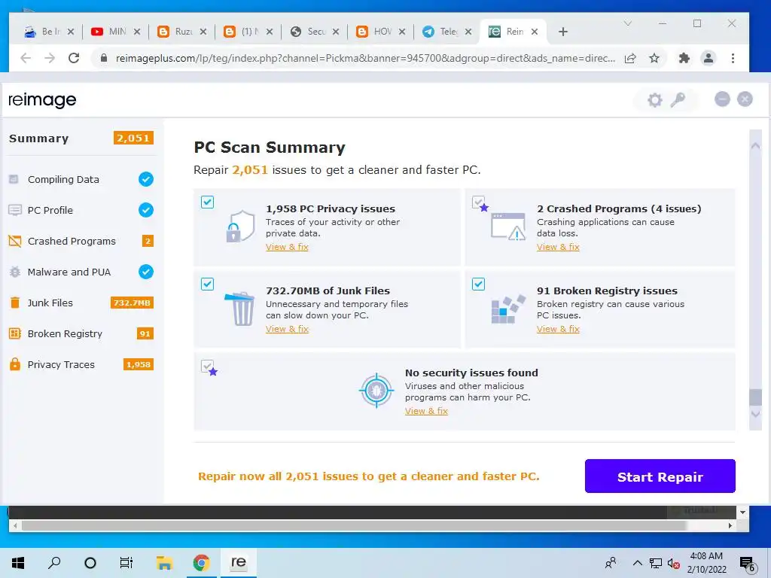
Task: Click the broken registry blocks icon
Action: point(508,309)
